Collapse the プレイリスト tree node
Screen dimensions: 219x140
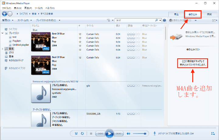pyautogui.click(x=2, y=33)
